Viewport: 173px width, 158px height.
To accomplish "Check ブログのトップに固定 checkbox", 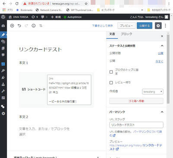I will point(111,72).
